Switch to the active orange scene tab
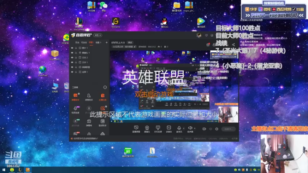Screen dimensions: 308x173 [x=91, y=42]
